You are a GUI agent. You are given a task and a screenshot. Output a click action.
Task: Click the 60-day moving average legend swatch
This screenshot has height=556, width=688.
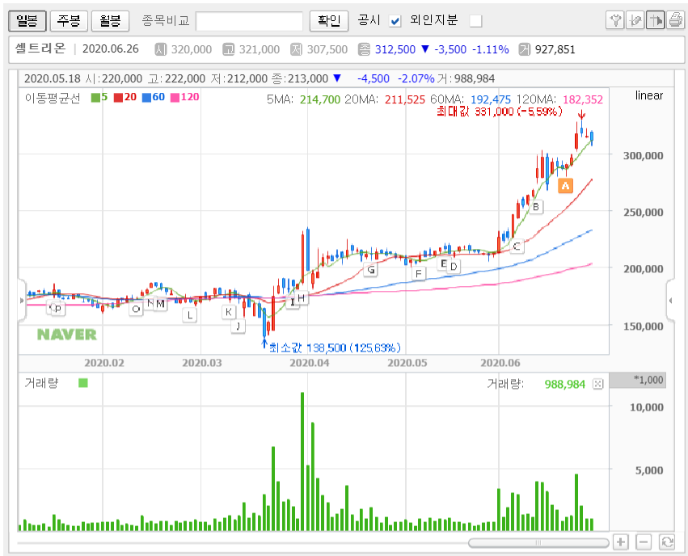point(146,97)
